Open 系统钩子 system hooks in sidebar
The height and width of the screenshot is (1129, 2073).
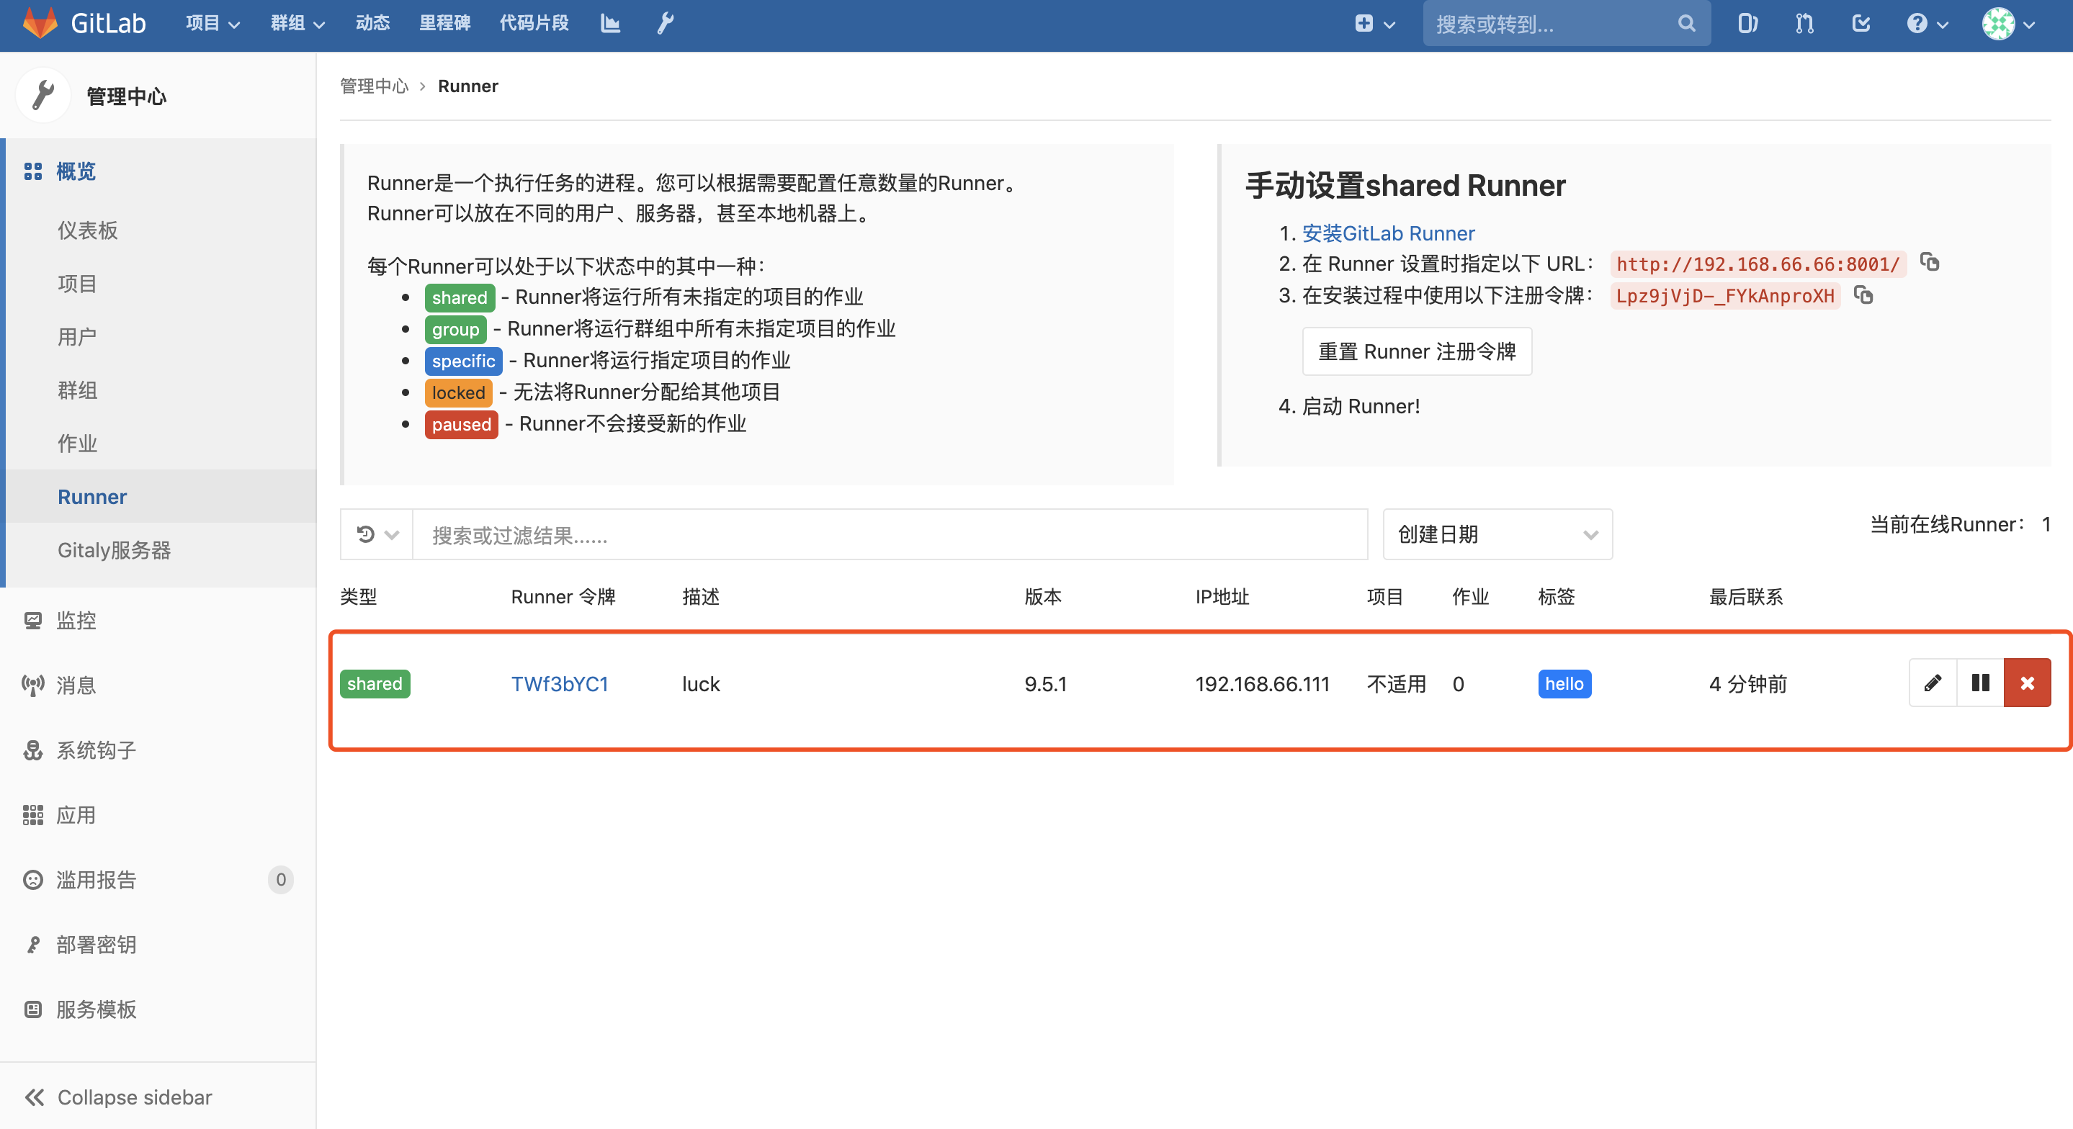97,750
